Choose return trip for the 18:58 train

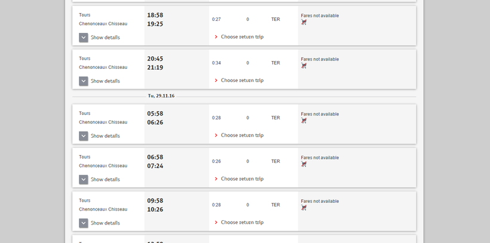241,37
